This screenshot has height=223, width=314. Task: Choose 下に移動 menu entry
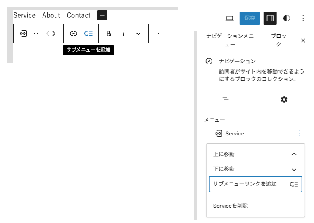255,169
